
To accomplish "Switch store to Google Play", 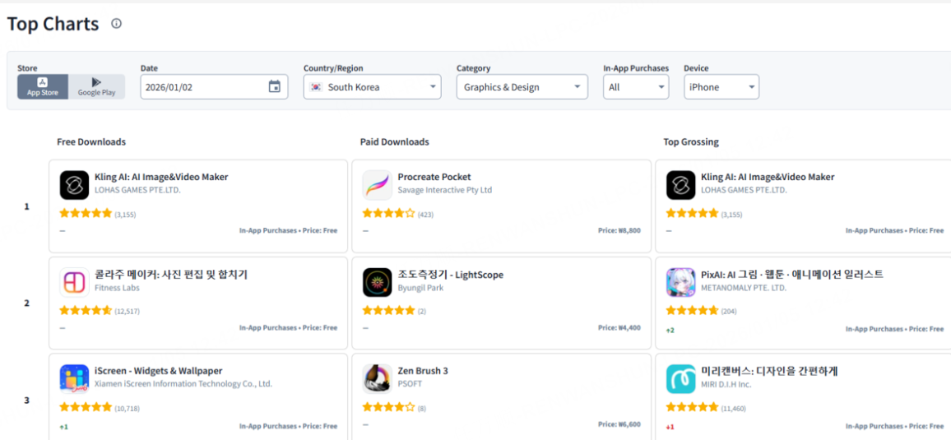I will pos(96,86).
